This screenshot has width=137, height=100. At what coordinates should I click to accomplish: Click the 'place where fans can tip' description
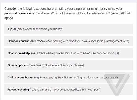40,29
